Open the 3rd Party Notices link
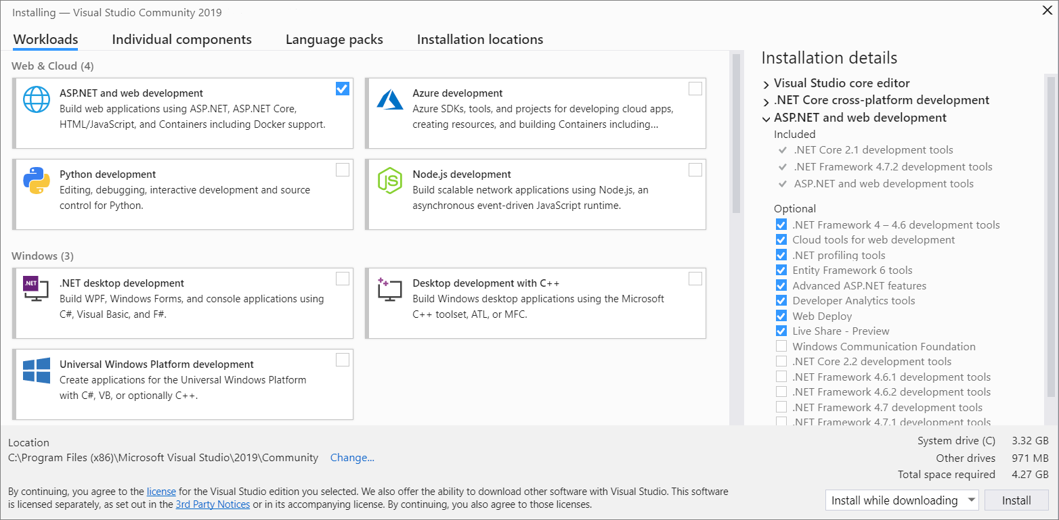Screen dimensions: 1059x520 point(213,504)
